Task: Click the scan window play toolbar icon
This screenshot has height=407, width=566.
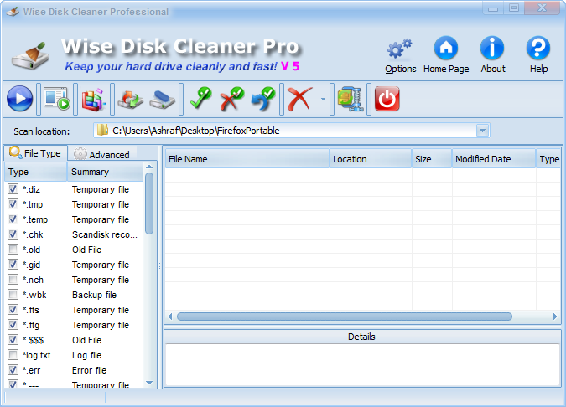Action: (57, 99)
